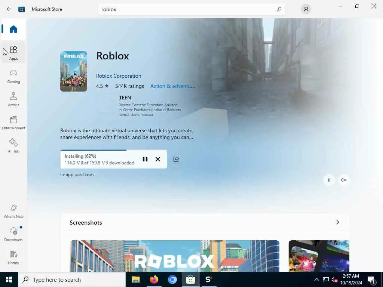Open the Library page
The height and width of the screenshot is (287, 383).
click(13, 257)
